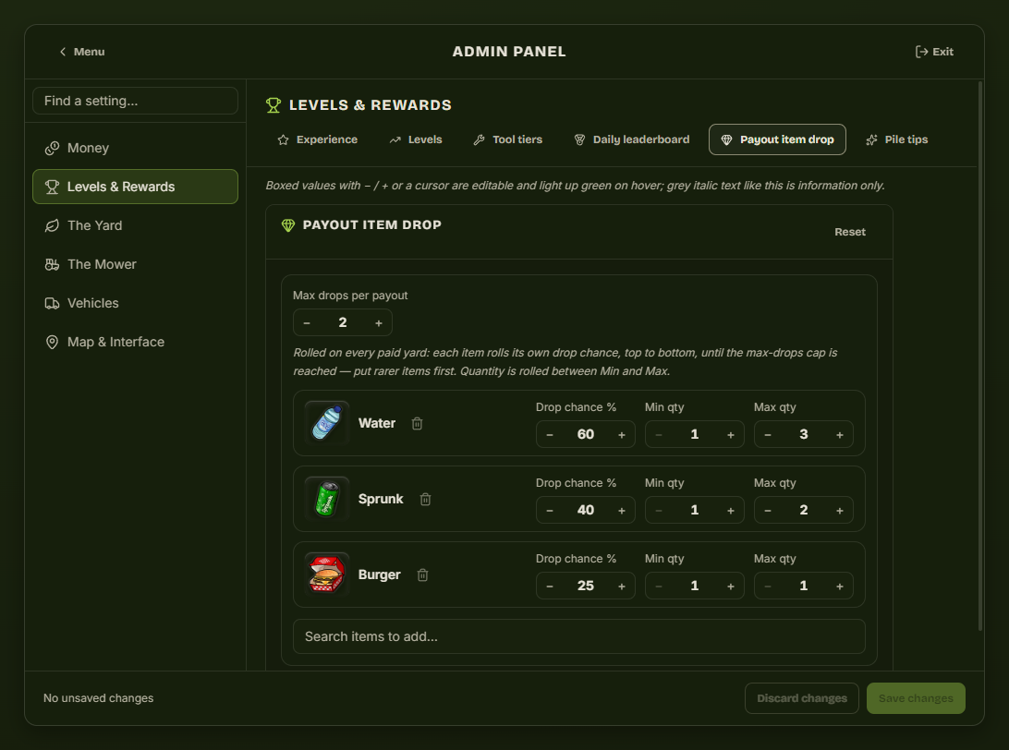Increase Sprunk drop chance

[622, 511]
